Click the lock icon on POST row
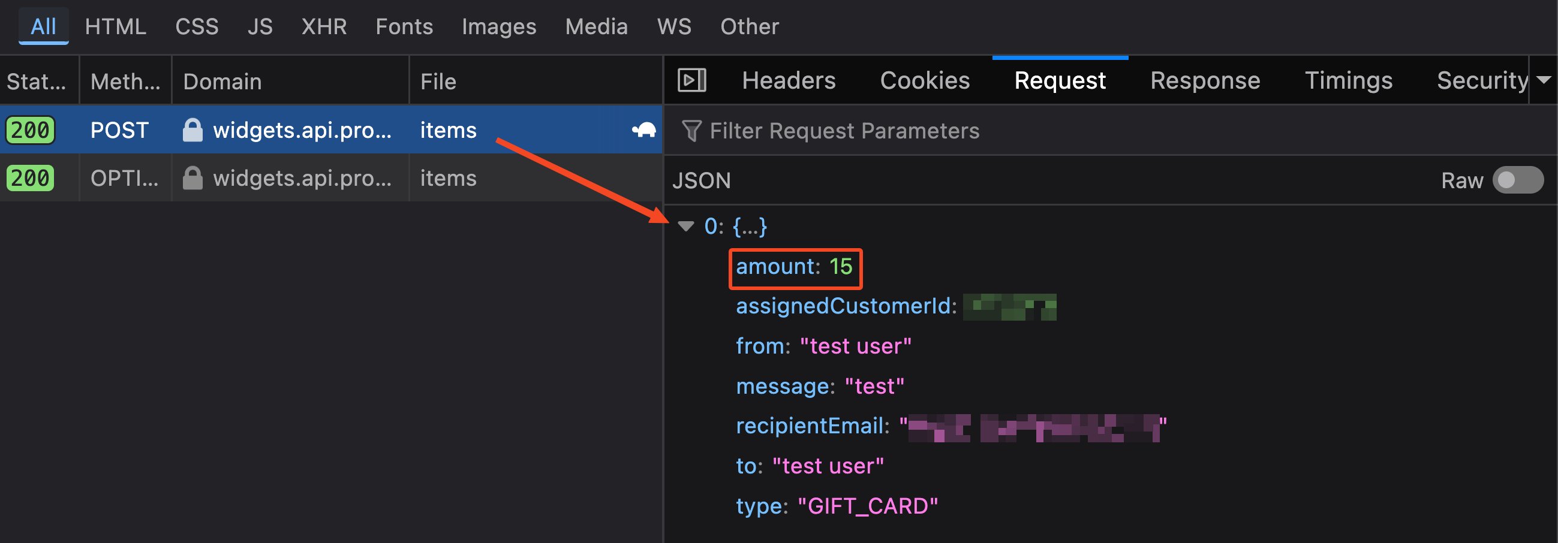The height and width of the screenshot is (543, 1558). tap(193, 130)
